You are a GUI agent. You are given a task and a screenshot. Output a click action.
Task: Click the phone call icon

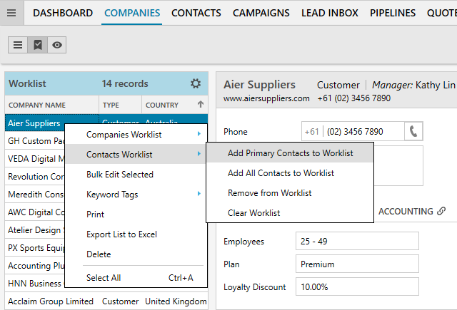413,132
